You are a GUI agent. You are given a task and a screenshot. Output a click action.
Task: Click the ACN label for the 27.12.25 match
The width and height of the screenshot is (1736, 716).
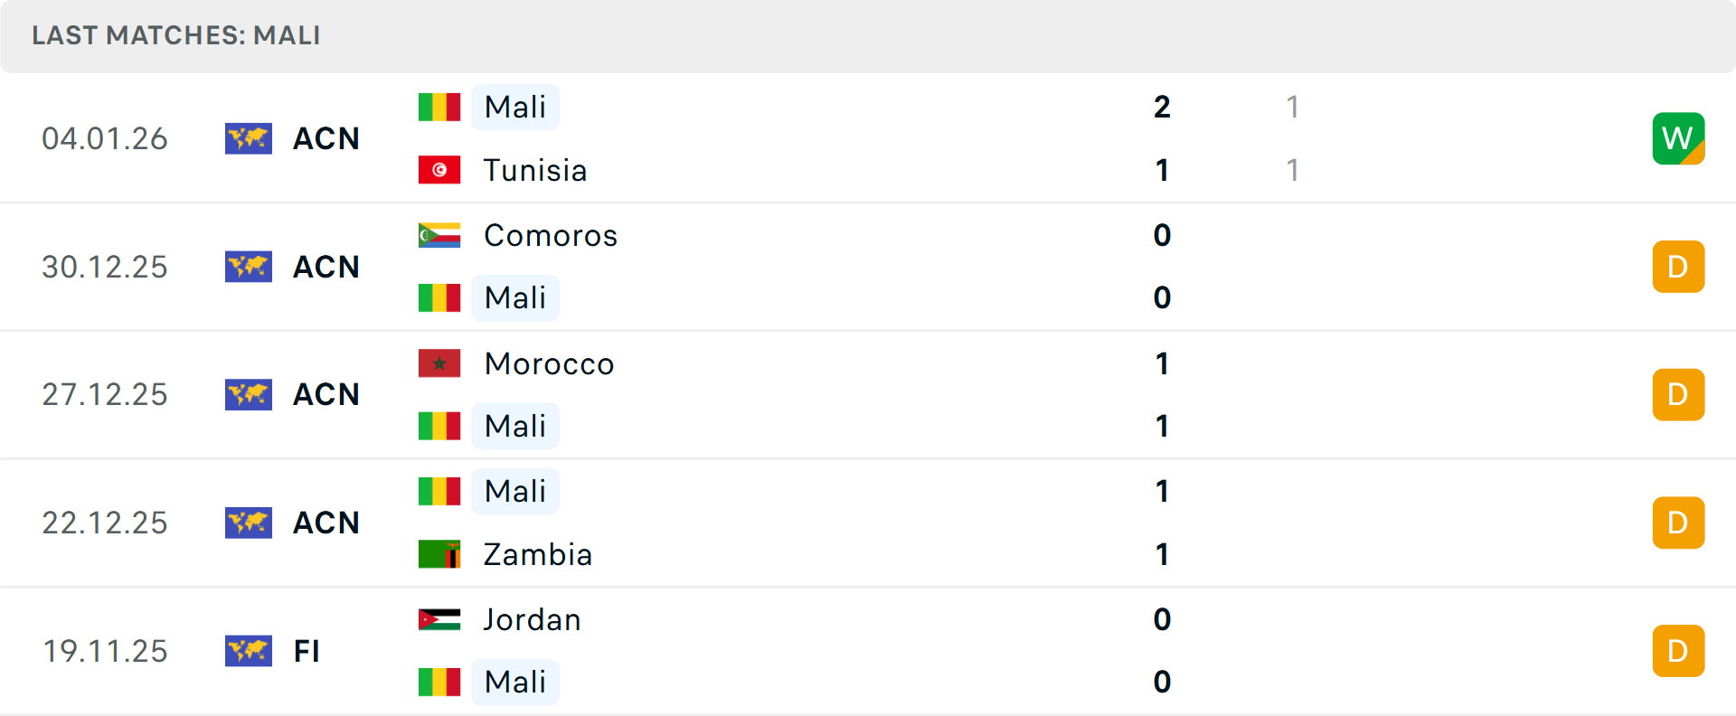tap(326, 394)
